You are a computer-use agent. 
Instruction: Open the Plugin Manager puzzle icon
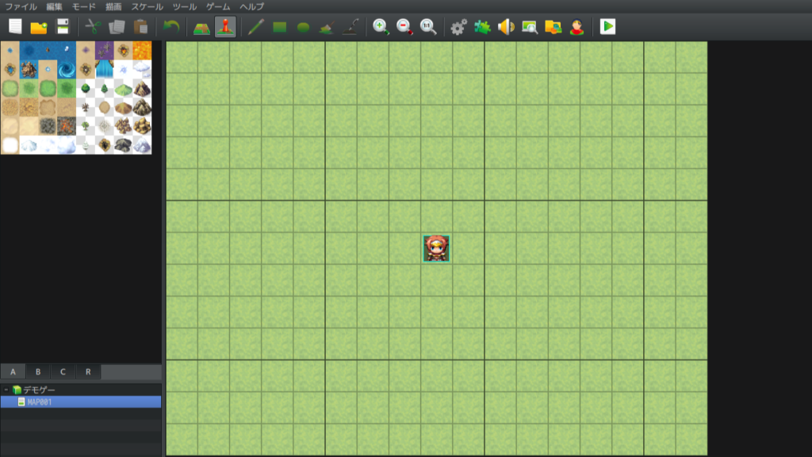pyautogui.click(x=482, y=27)
